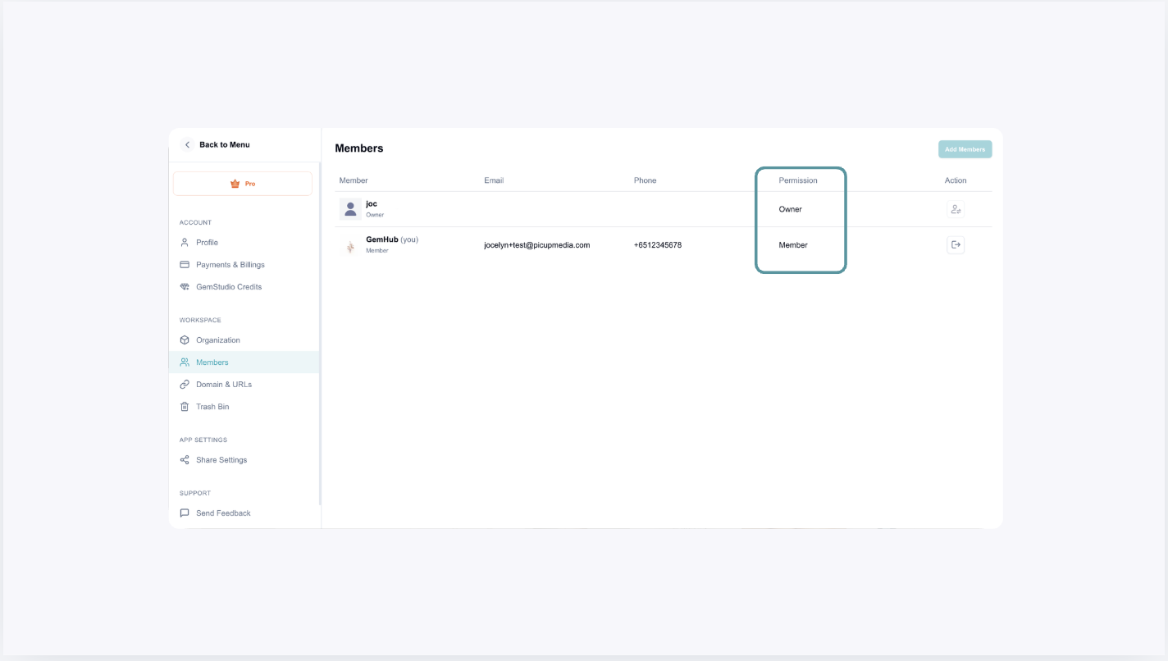Select the Back to Menu link

224,144
